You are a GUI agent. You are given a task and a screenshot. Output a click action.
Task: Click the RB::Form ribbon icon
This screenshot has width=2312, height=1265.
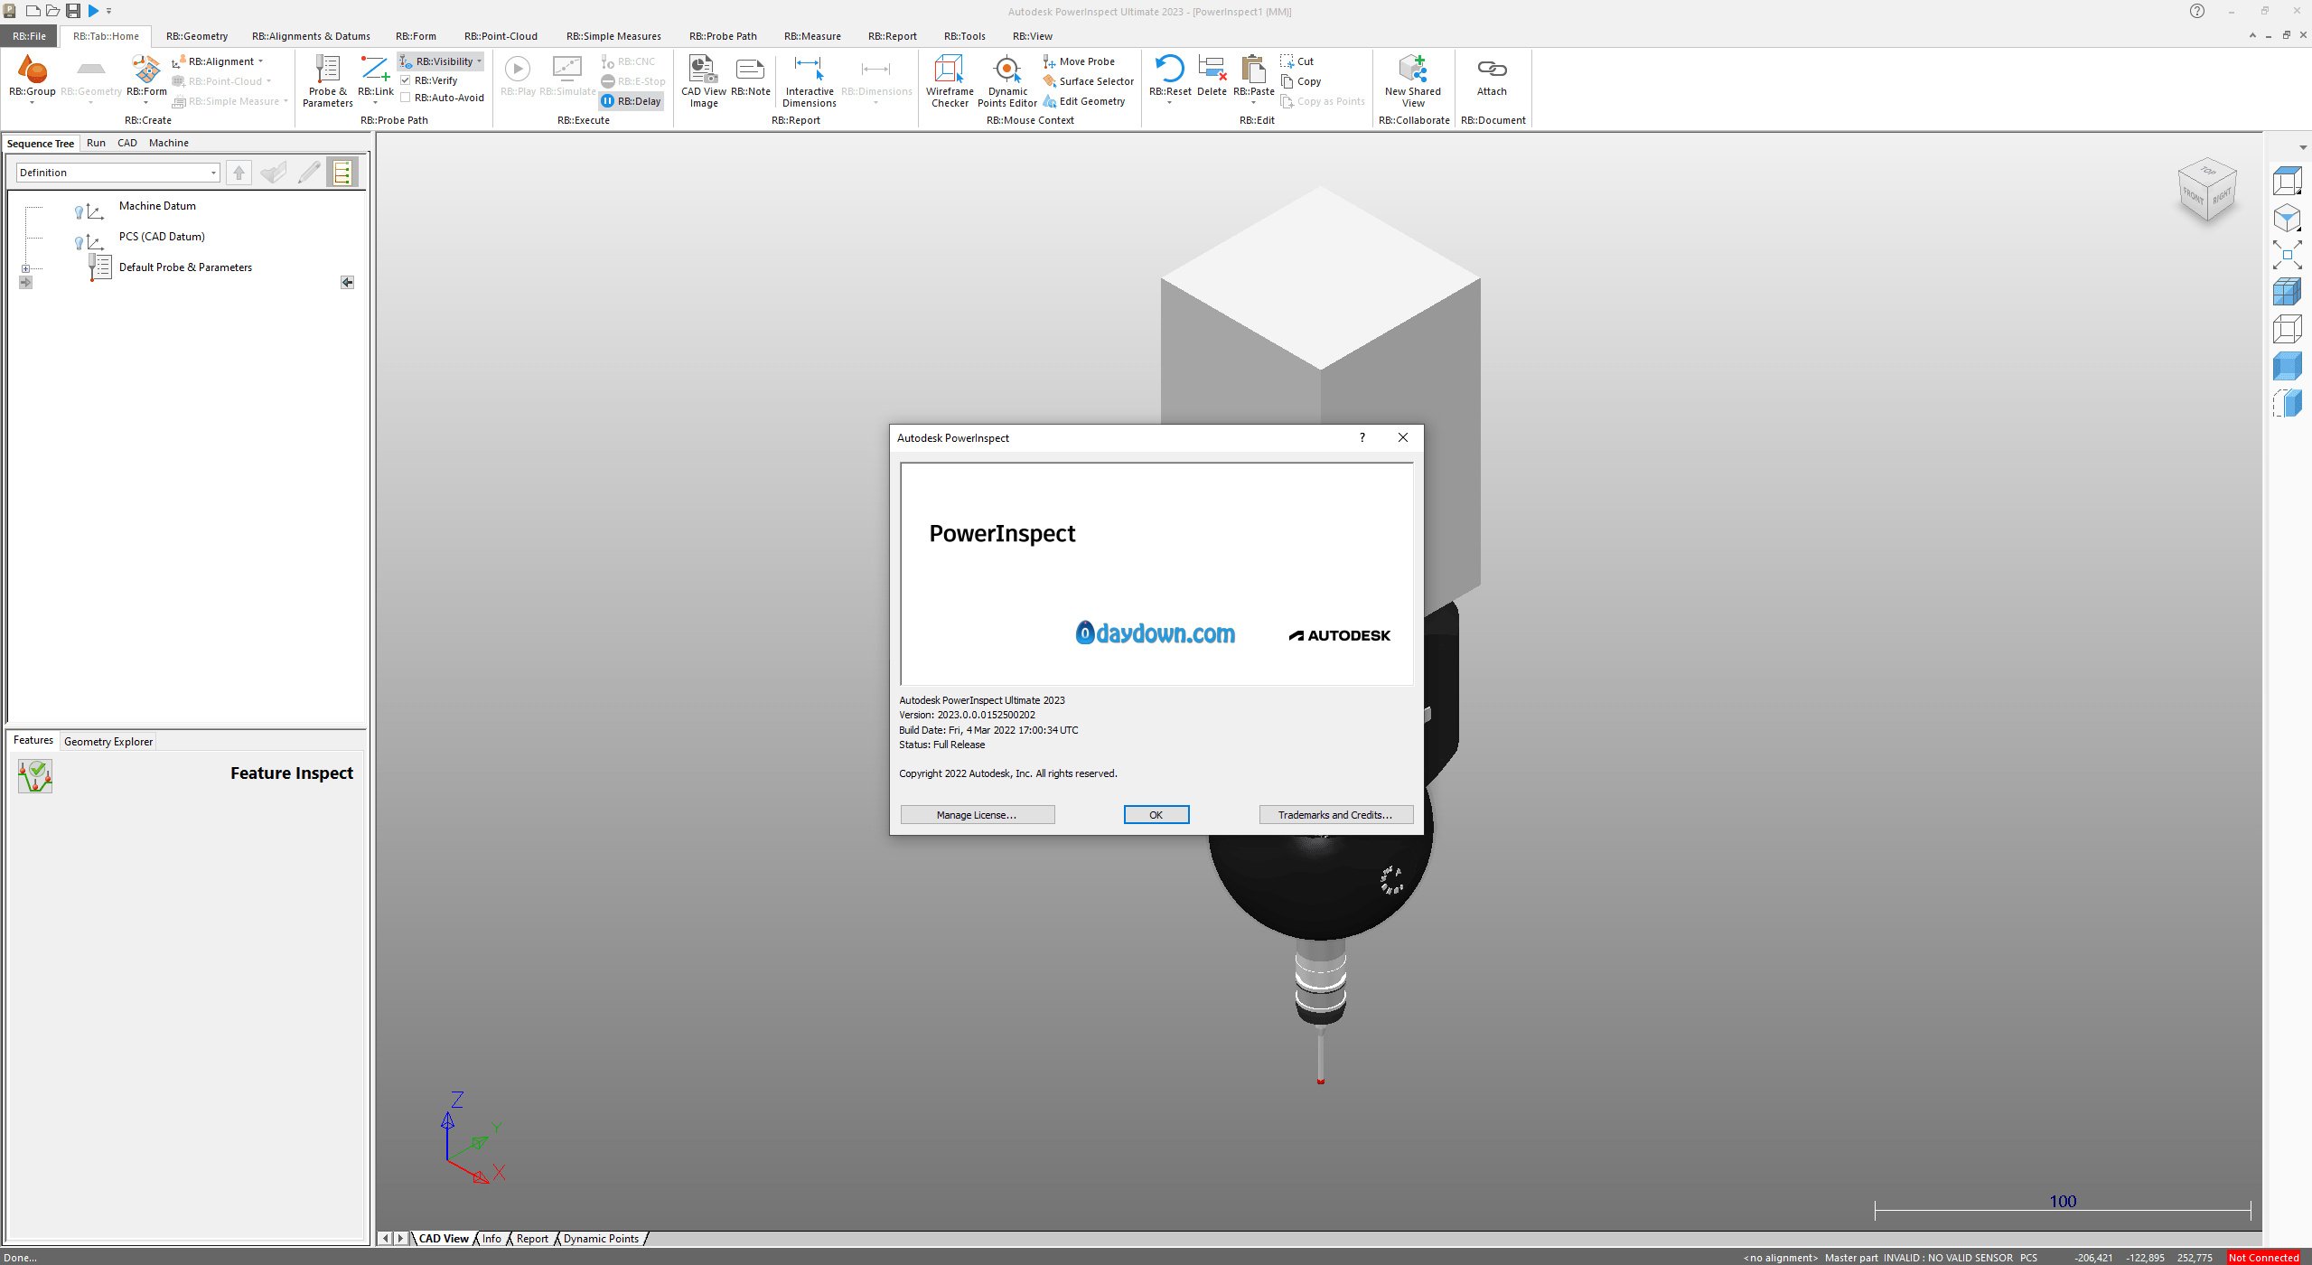pos(146,69)
